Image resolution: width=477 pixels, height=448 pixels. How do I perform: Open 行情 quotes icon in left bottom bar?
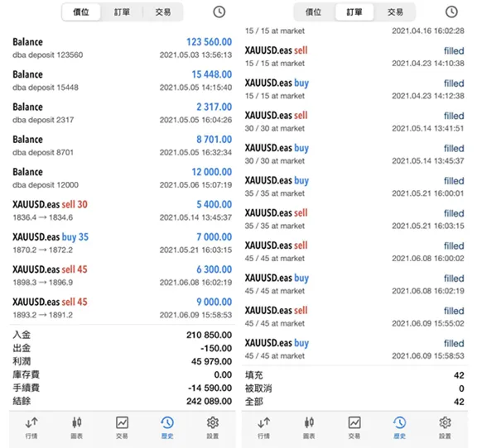(31, 427)
